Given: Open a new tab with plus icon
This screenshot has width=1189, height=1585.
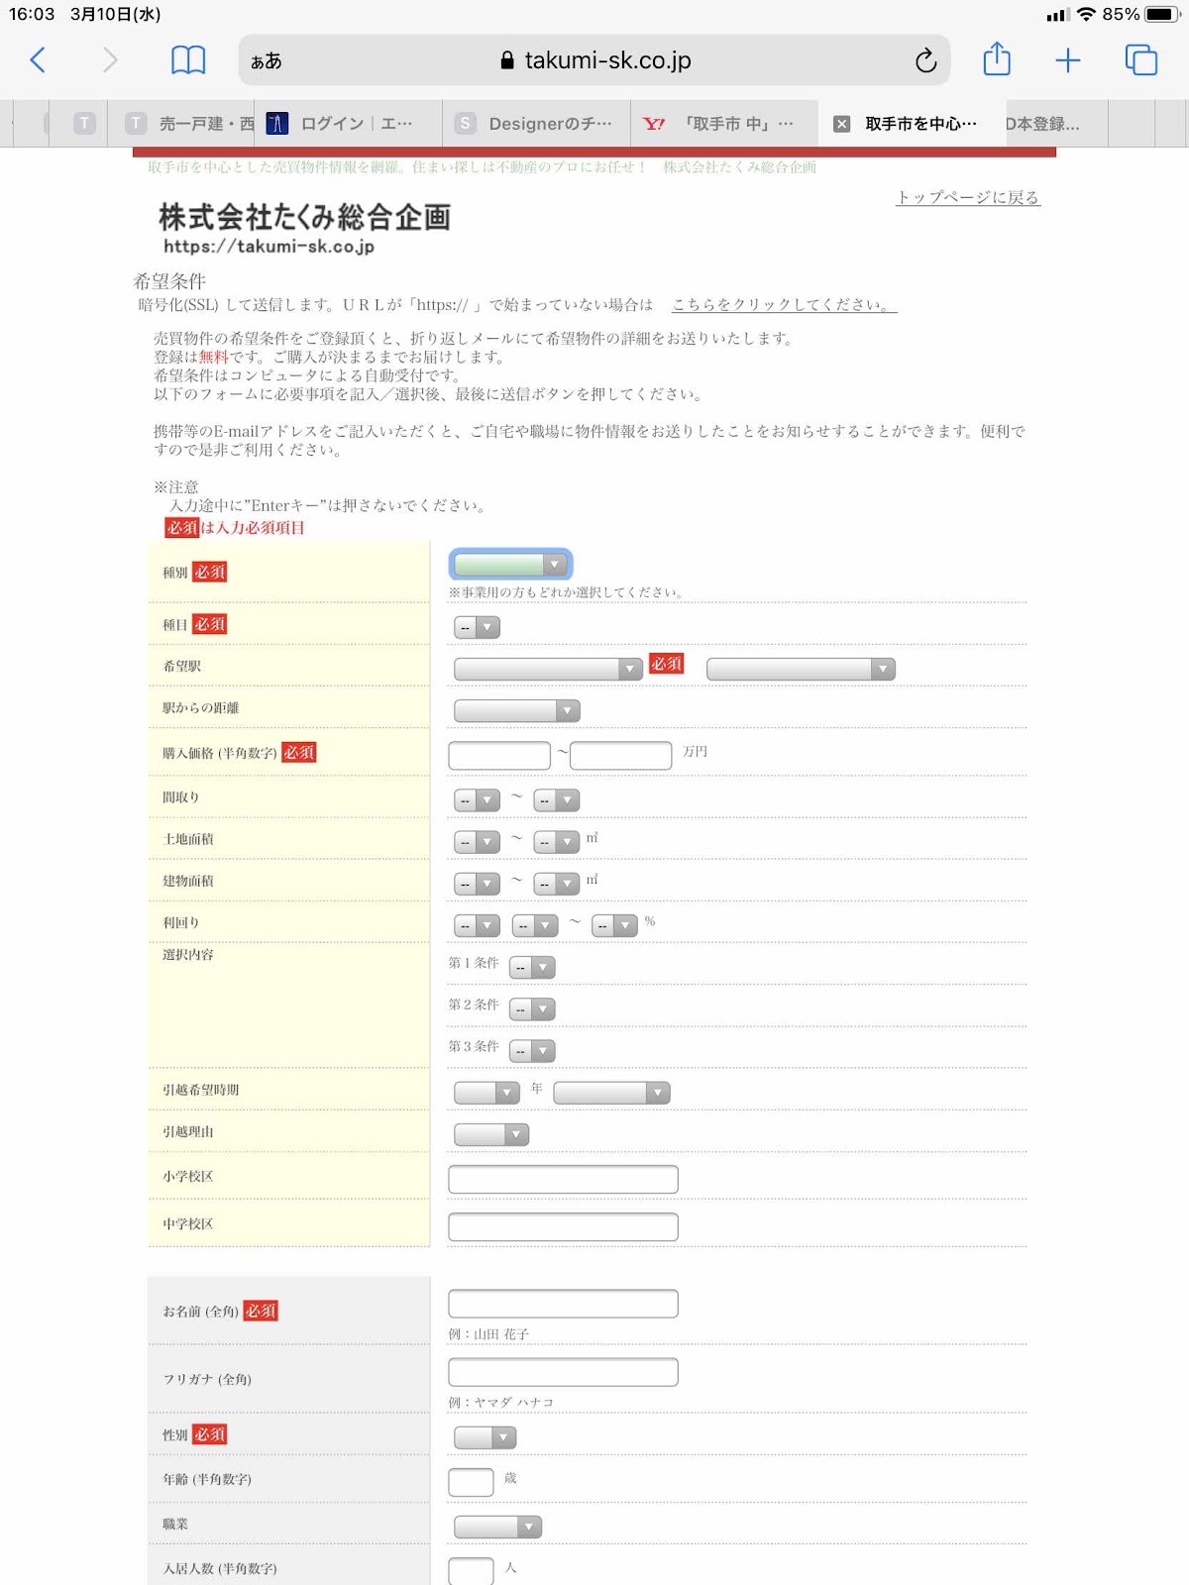Looking at the screenshot, I should point(1068,60).
